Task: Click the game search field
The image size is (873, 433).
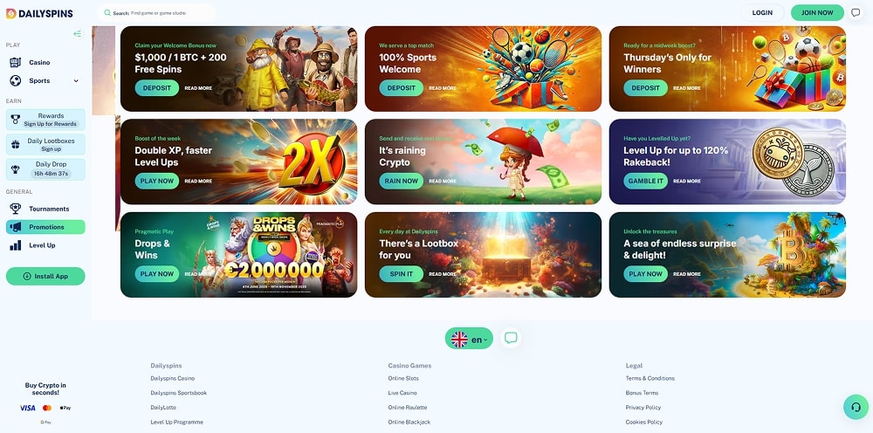Action: click(x=156, y=13)
